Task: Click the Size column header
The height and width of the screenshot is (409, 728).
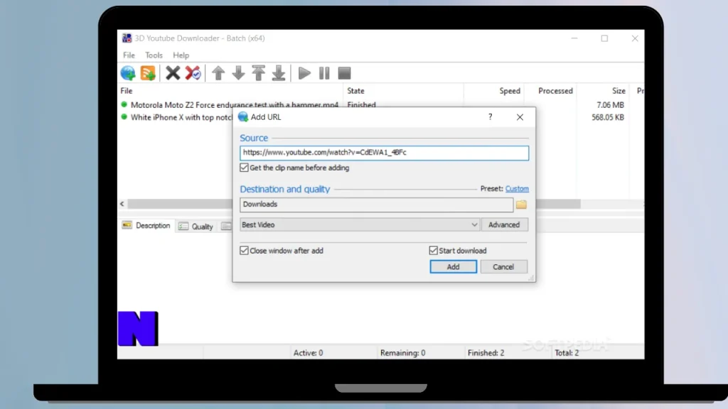Action: 603,91
